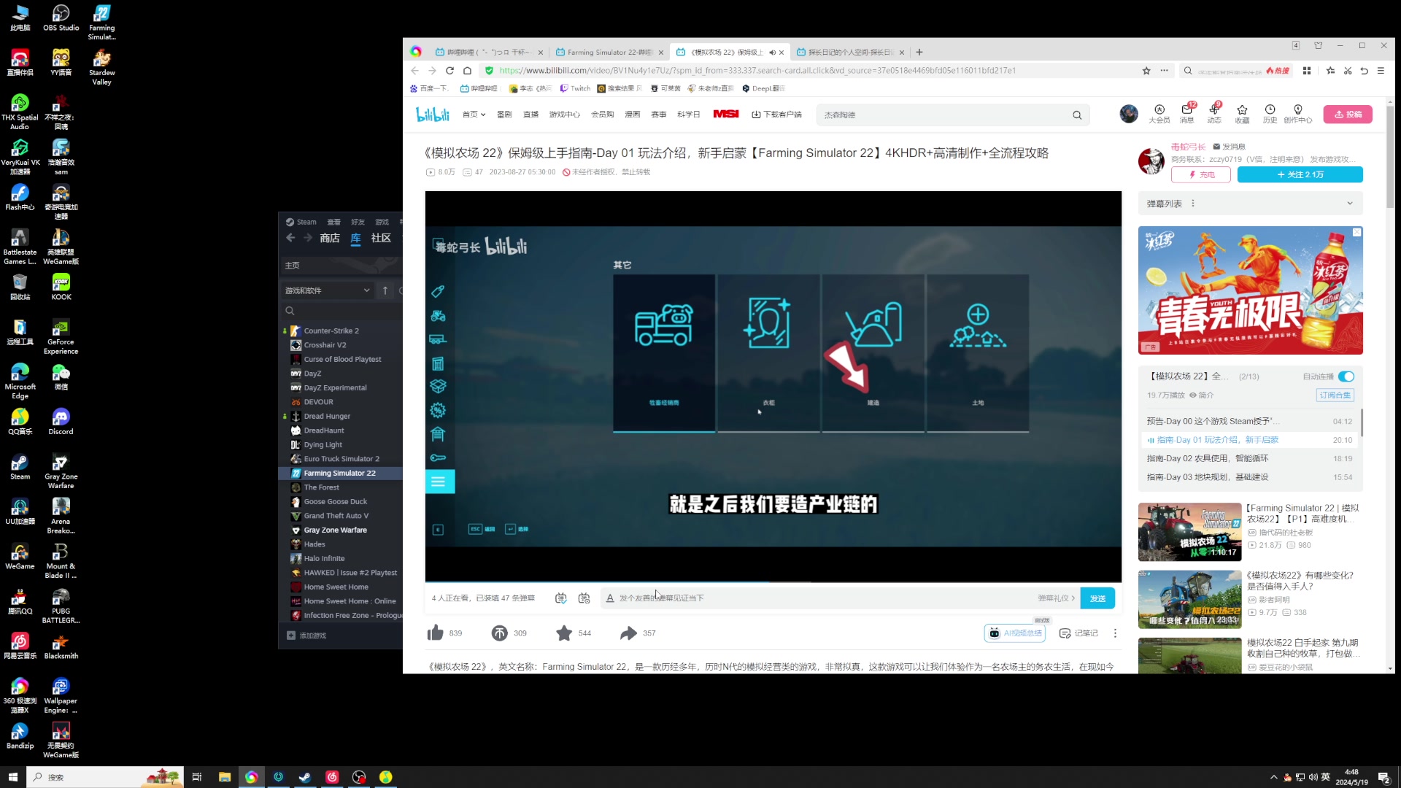Image resolution: width=1401 pixels, height=788 pixels.
Task: Click the Steam icon in taskbar
Action: (x=305, y=776)
